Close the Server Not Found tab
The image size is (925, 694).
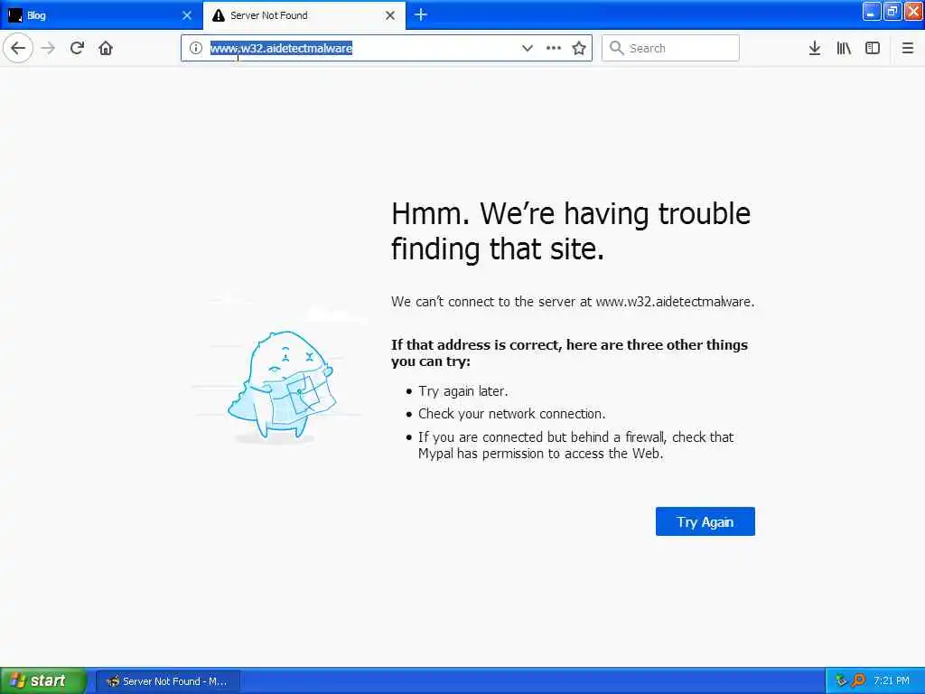tap(390, 15)
